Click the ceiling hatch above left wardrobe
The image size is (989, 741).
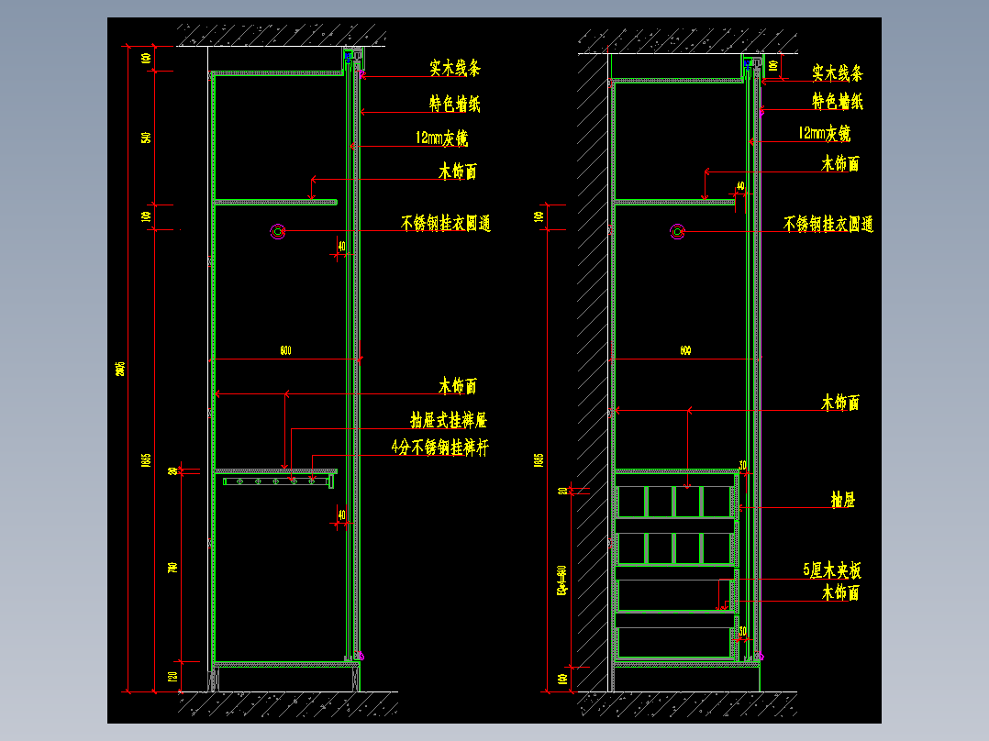click(281, 36)
